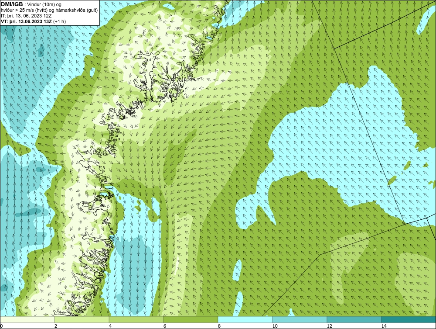The height and width of the screenshot is (329, 436).
Task: Click the 2–4 m/s light green swatch
Action: [x=82, y=319]
